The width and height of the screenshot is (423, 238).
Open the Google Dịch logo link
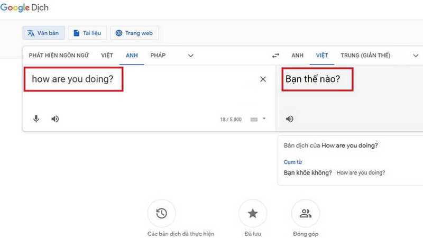(x=24, y=7)
